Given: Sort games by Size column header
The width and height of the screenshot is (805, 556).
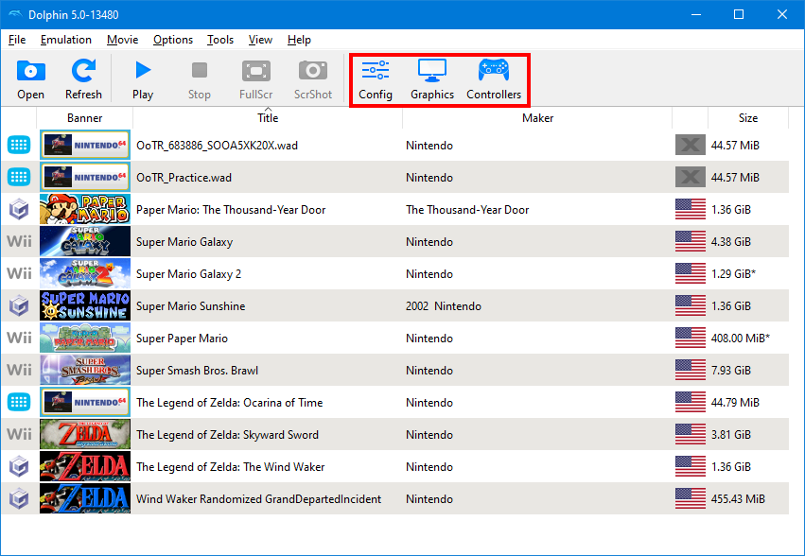Looking at the screenshot, I should [x=748, y=118].
